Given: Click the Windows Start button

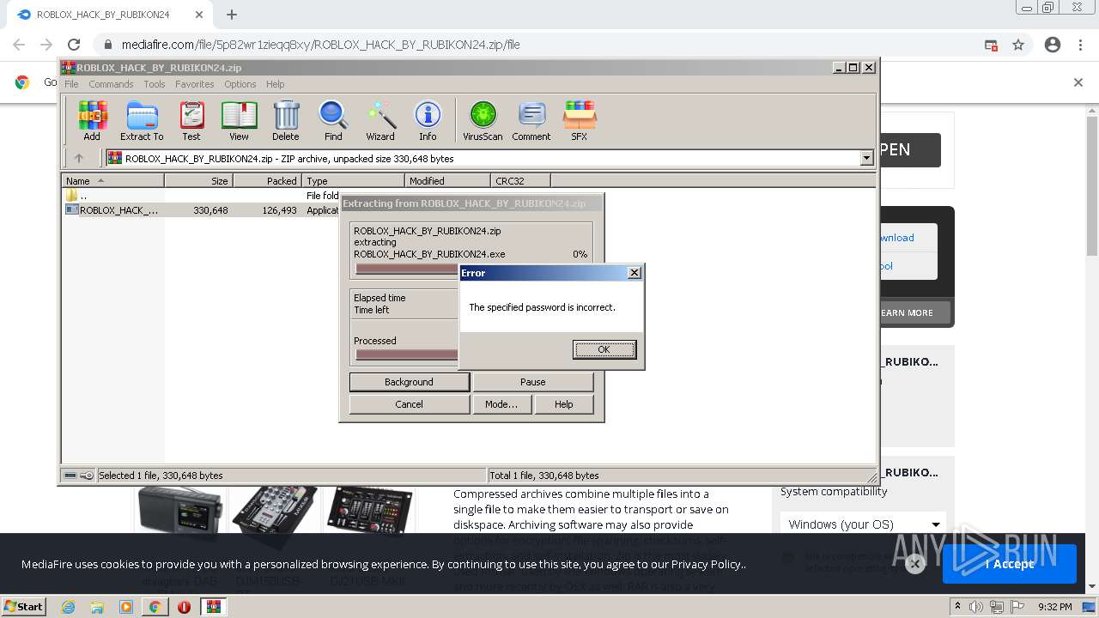Looking at the screenshot, I should [x=24, y=606].
